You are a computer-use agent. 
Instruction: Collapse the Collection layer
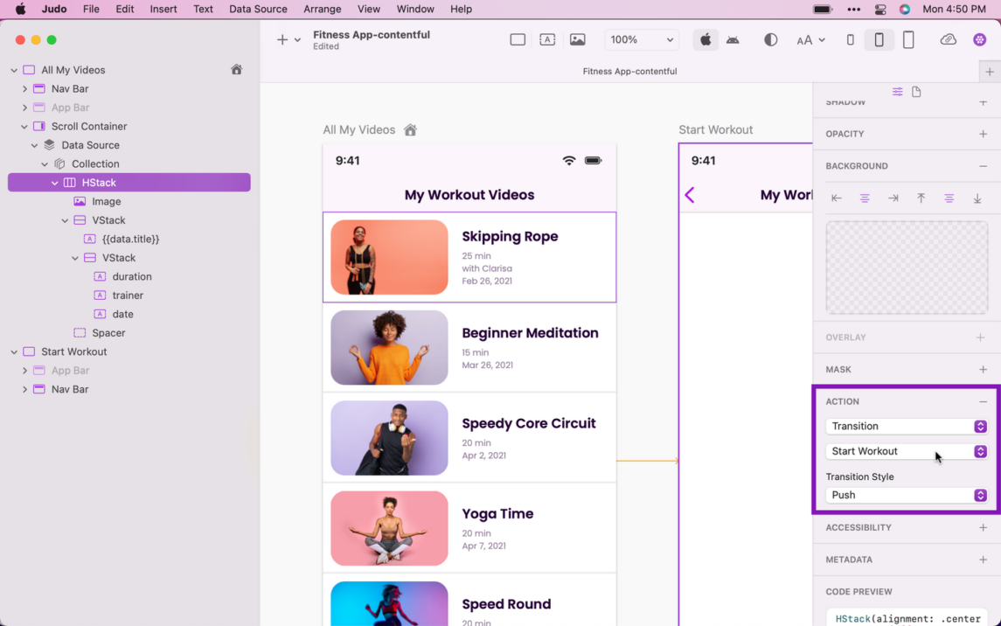click(45, 164)
